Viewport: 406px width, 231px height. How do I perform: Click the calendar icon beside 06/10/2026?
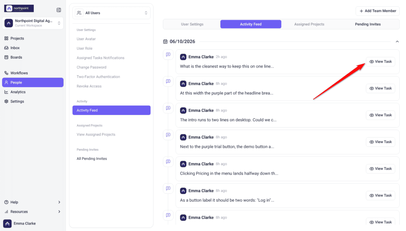click(165, 41)
